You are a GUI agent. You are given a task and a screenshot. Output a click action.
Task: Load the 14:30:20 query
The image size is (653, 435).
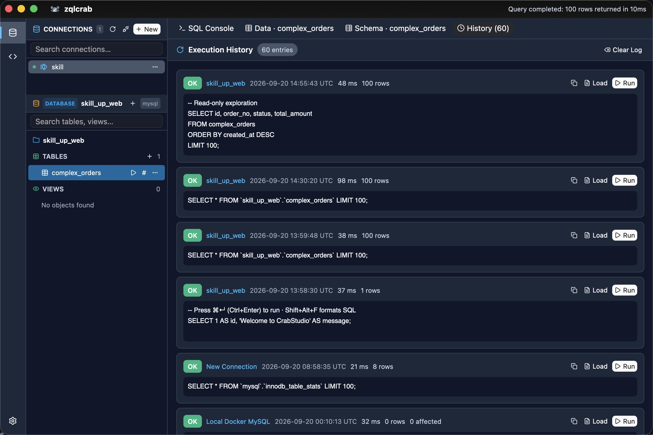[596, 180]
